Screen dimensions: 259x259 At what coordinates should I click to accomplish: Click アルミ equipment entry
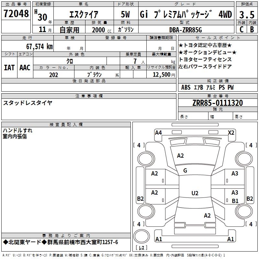[211, 87]
